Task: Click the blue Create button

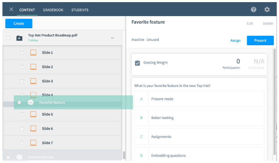Action: (19, 23)
